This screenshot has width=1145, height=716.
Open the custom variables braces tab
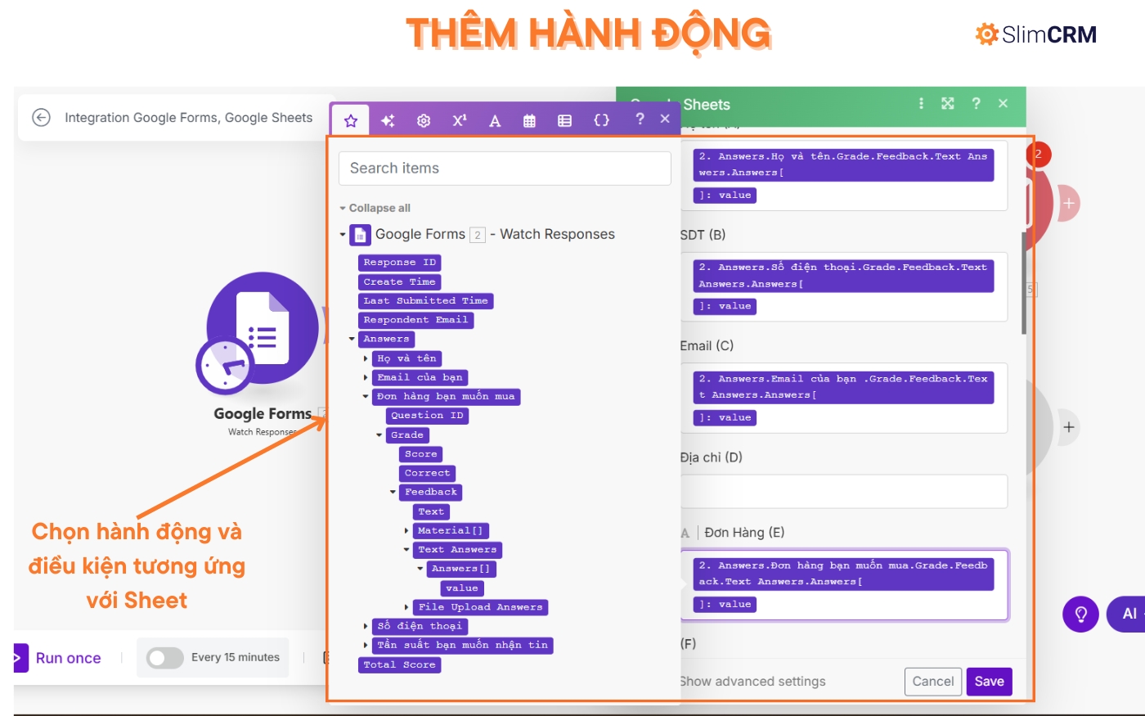click(601, 119)
